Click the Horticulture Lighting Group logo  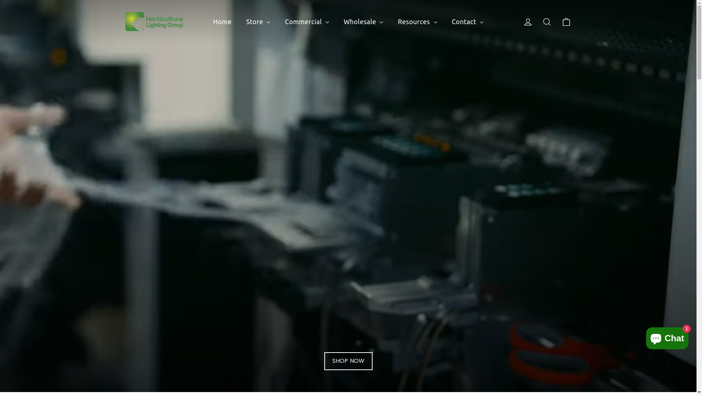154,22
